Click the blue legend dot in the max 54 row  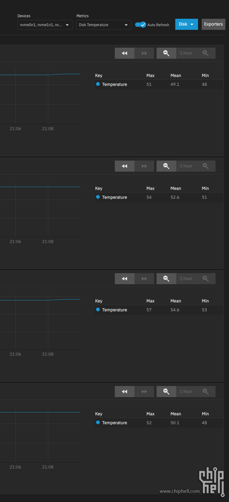(98, 197)
